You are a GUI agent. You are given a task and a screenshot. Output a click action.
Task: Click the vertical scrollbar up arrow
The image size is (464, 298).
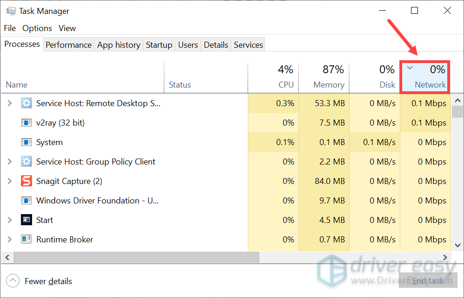click(x=457, y=100)
